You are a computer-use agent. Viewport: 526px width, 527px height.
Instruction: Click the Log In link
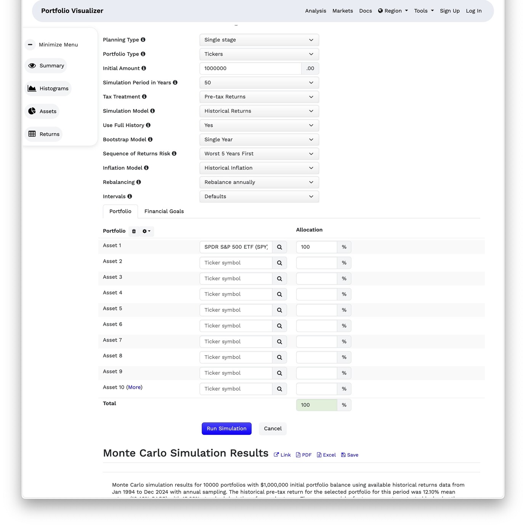pyautogui.click(x=474, y=11)
